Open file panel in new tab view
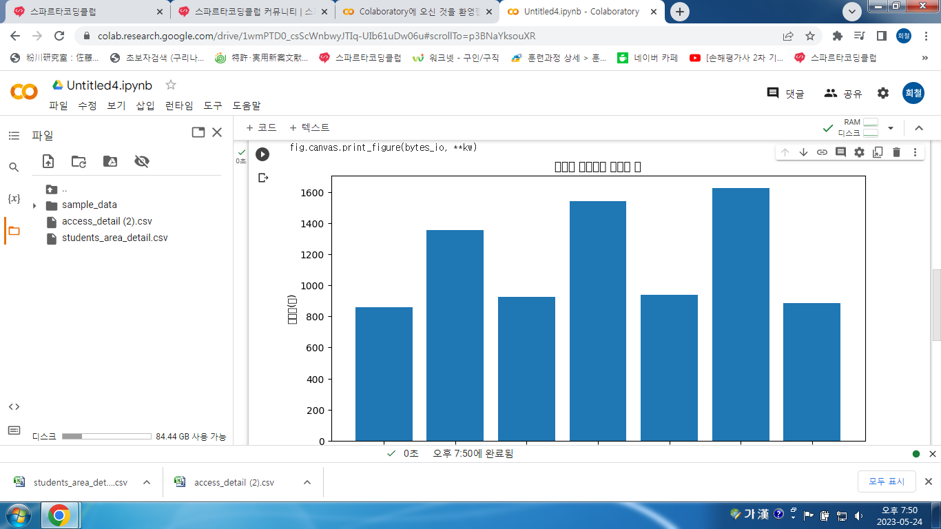 point(198,132)
